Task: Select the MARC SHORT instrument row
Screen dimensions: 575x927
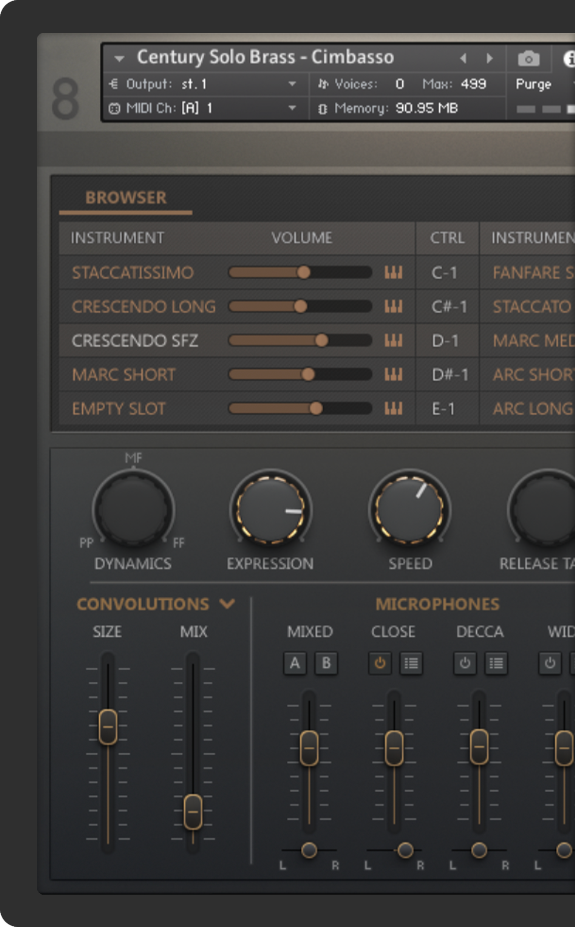Action: (x=124, y=375)
